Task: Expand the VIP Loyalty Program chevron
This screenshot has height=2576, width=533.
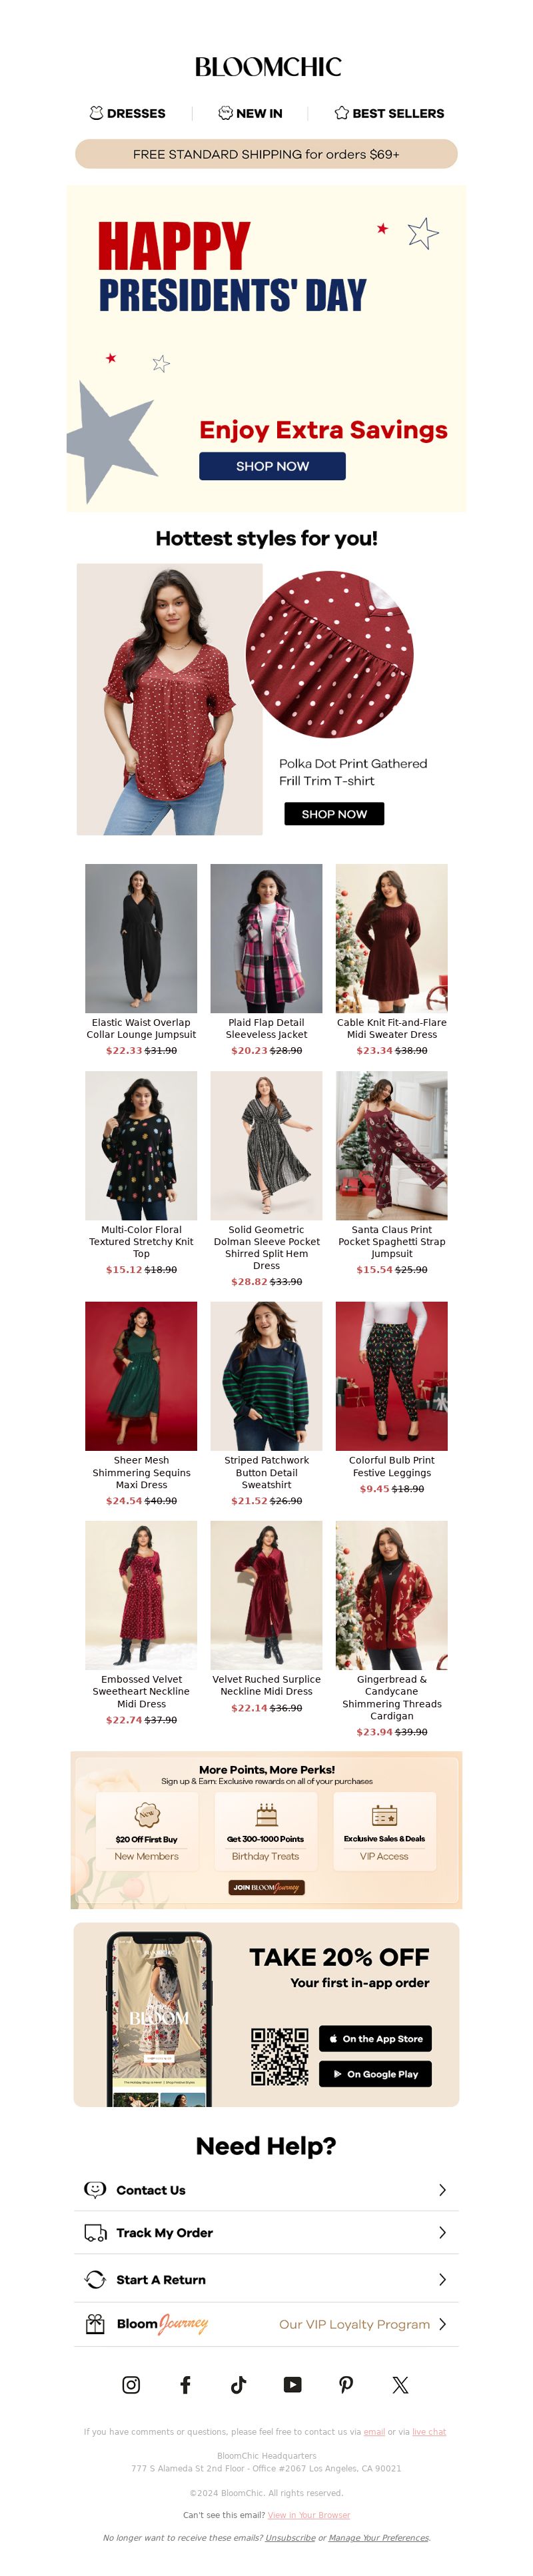Action: (442, 2323)
